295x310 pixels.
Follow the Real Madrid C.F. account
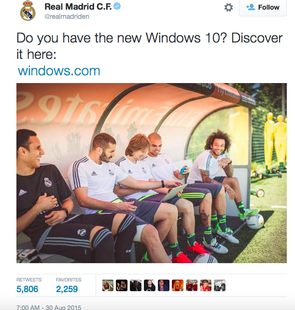263,7
